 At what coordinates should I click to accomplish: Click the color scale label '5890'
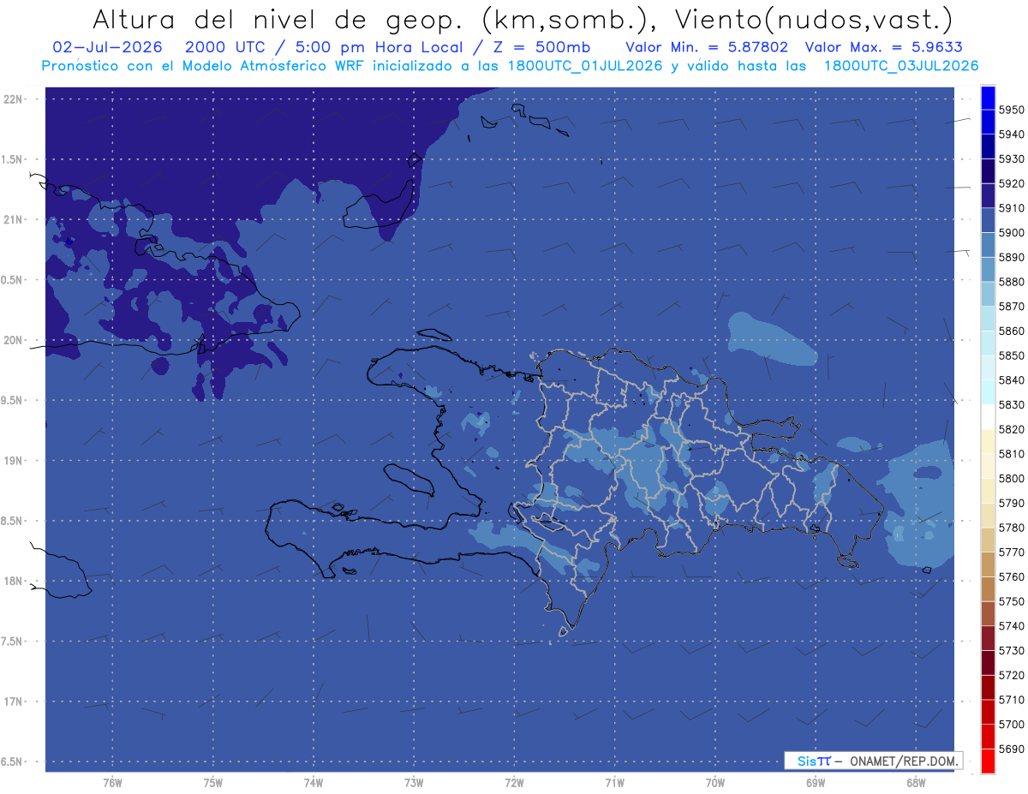[x=1011, y=257]
